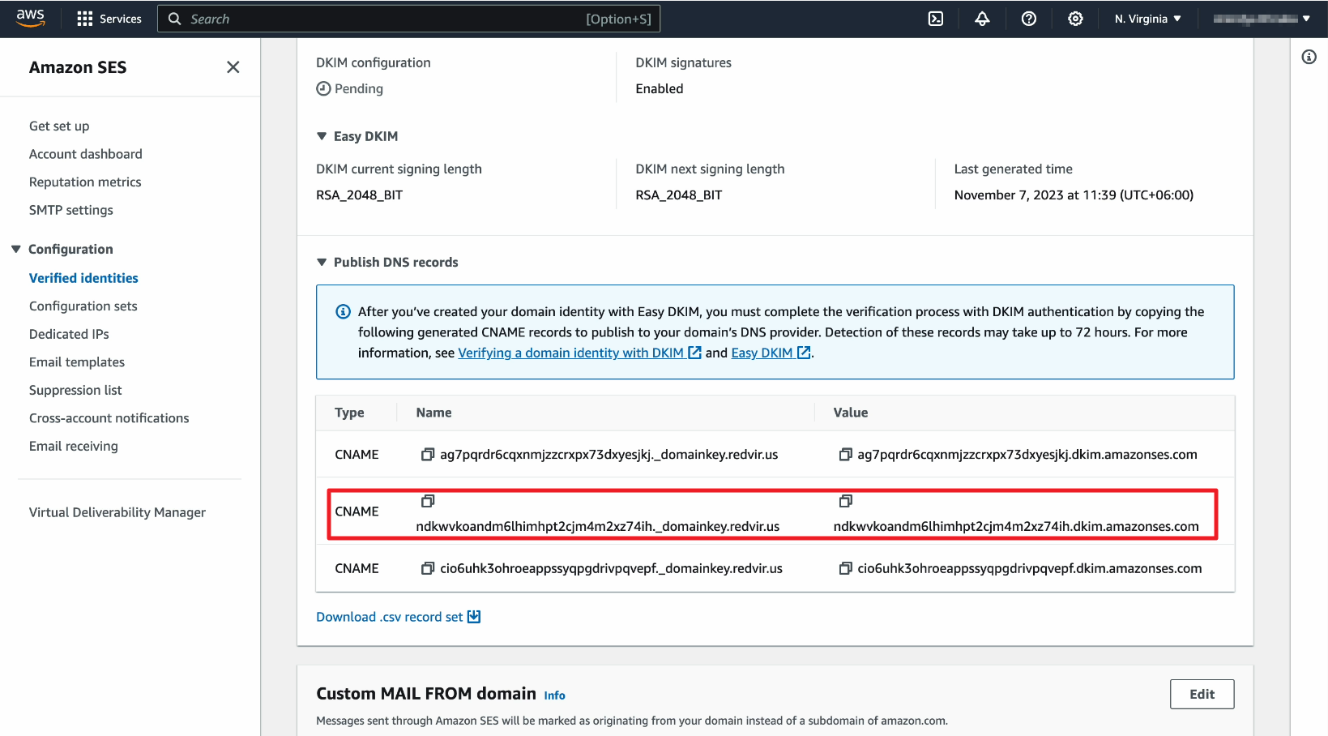Collapse the Configuration sidebar group
The width and height of the screenshot is (1328, 736).
(x=16, y=249)
